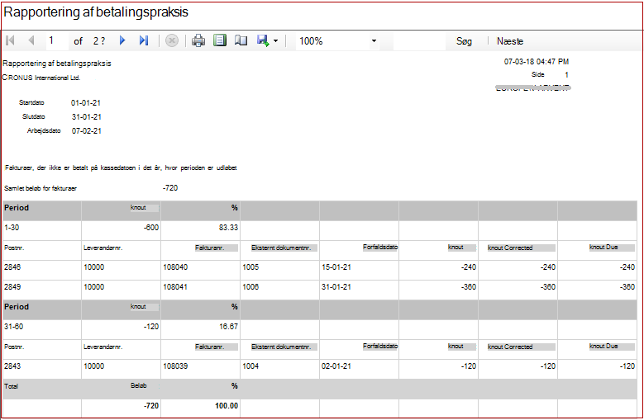
Task: Select the Startdato value 01-01-21
Action: 86,103
